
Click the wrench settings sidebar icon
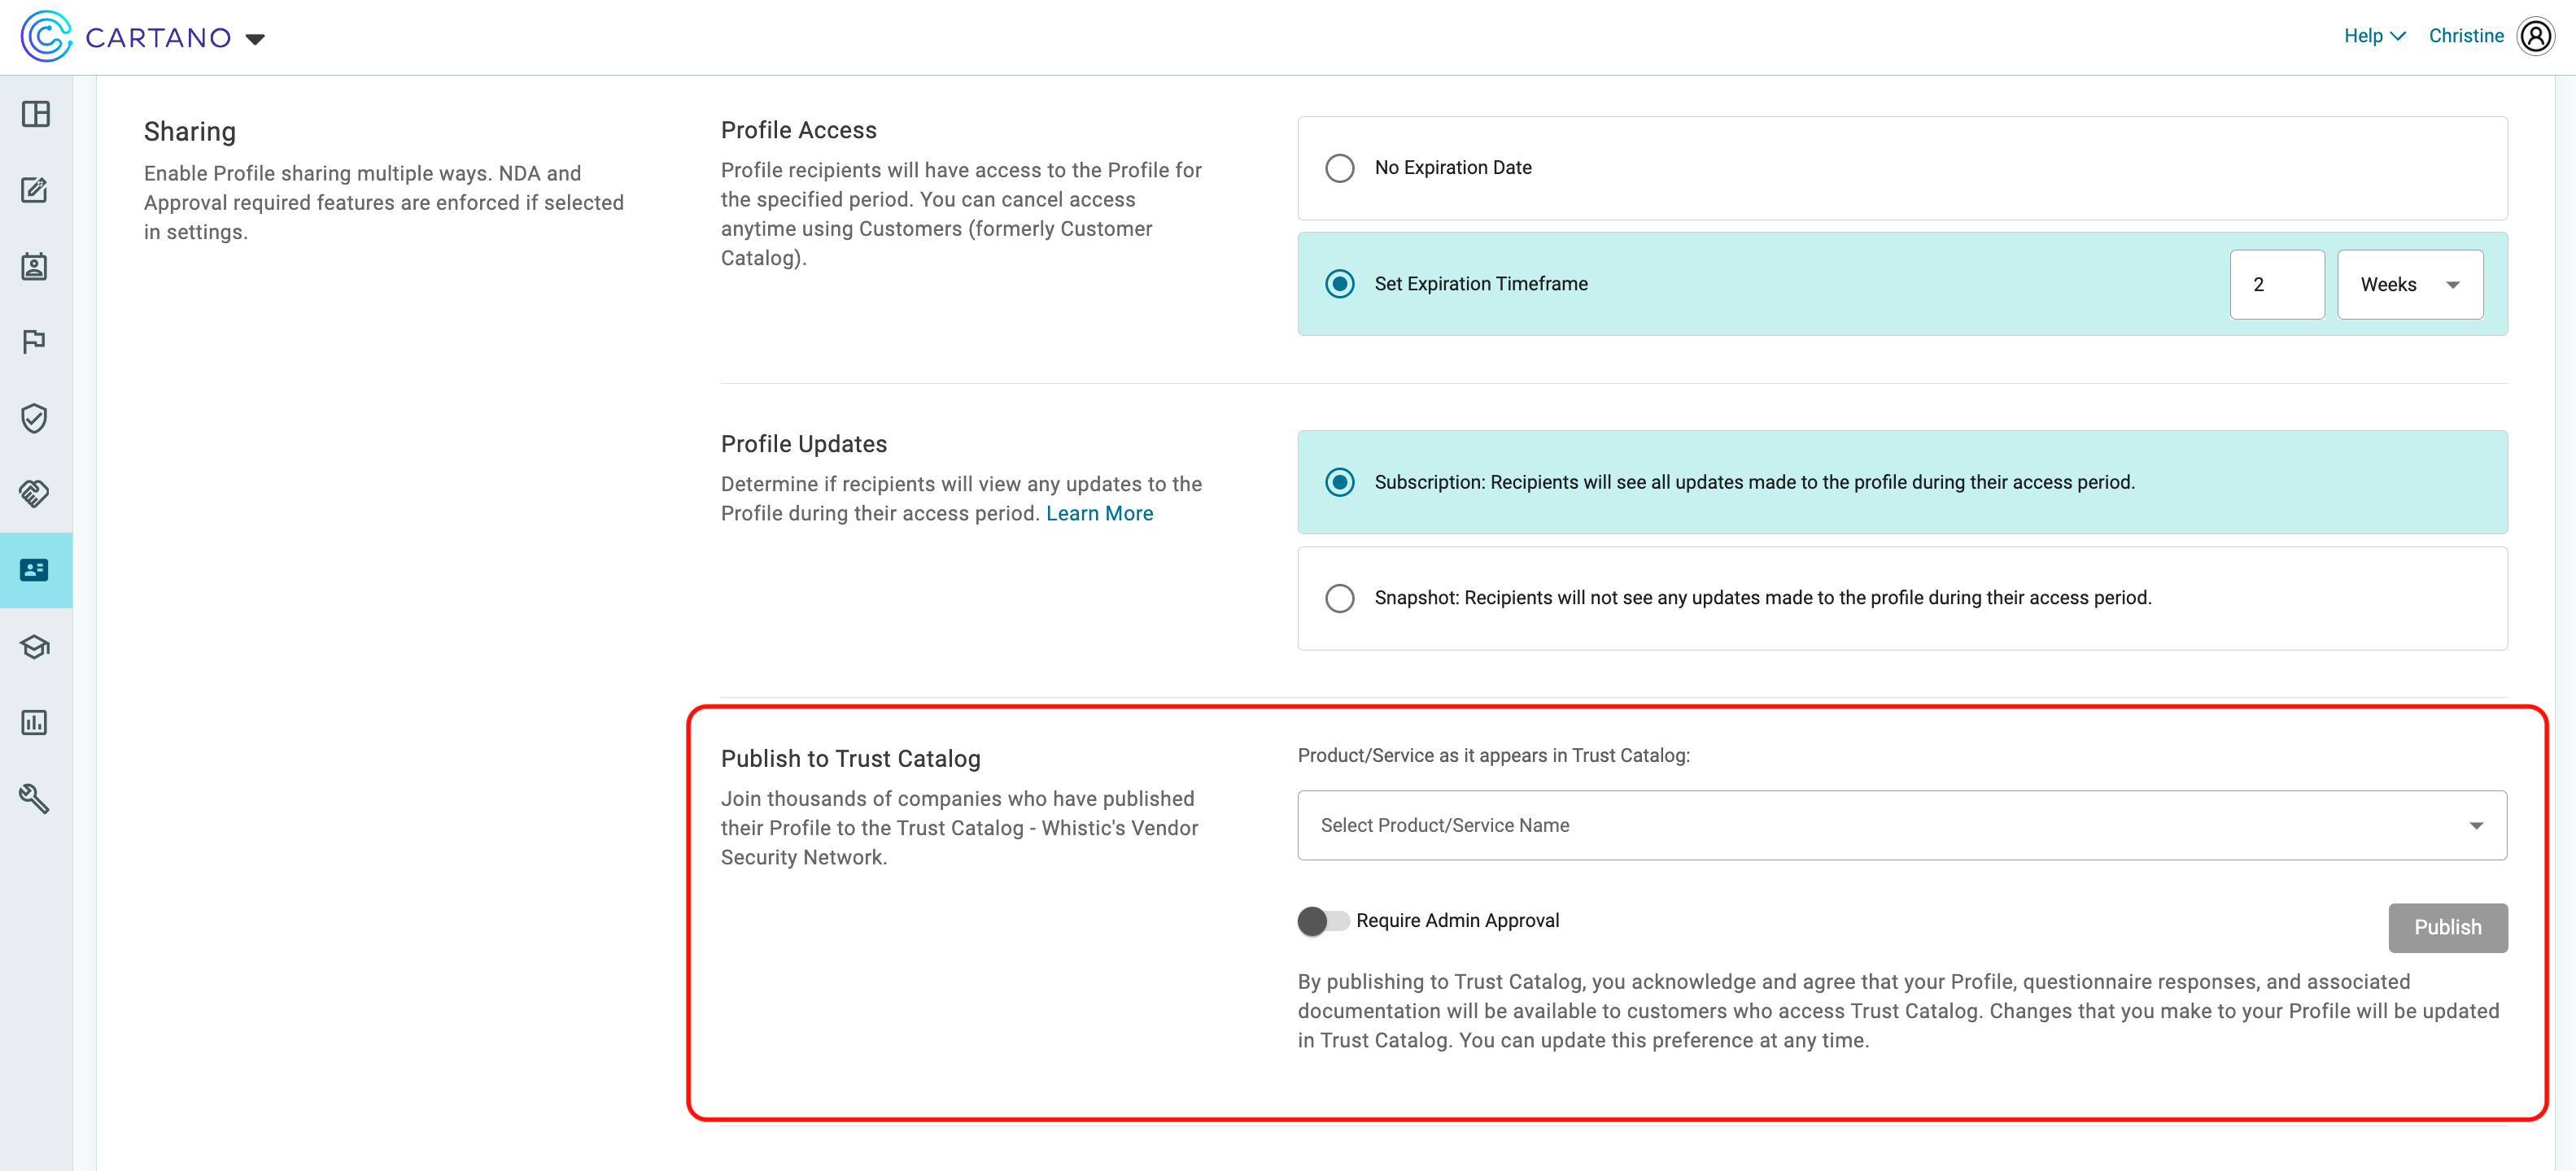pyautogui.click(x=35, y=799)
